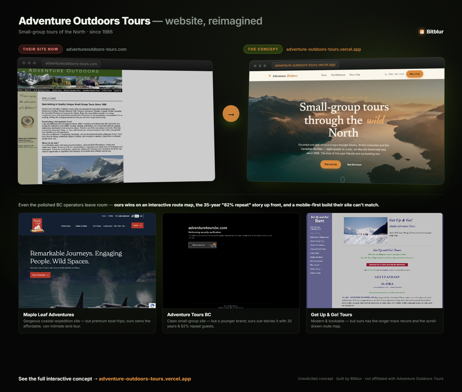
Task: Click the concept browser address bar
Action: tap(305, 65)
